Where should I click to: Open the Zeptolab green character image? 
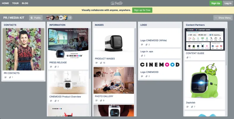[205, 81]
